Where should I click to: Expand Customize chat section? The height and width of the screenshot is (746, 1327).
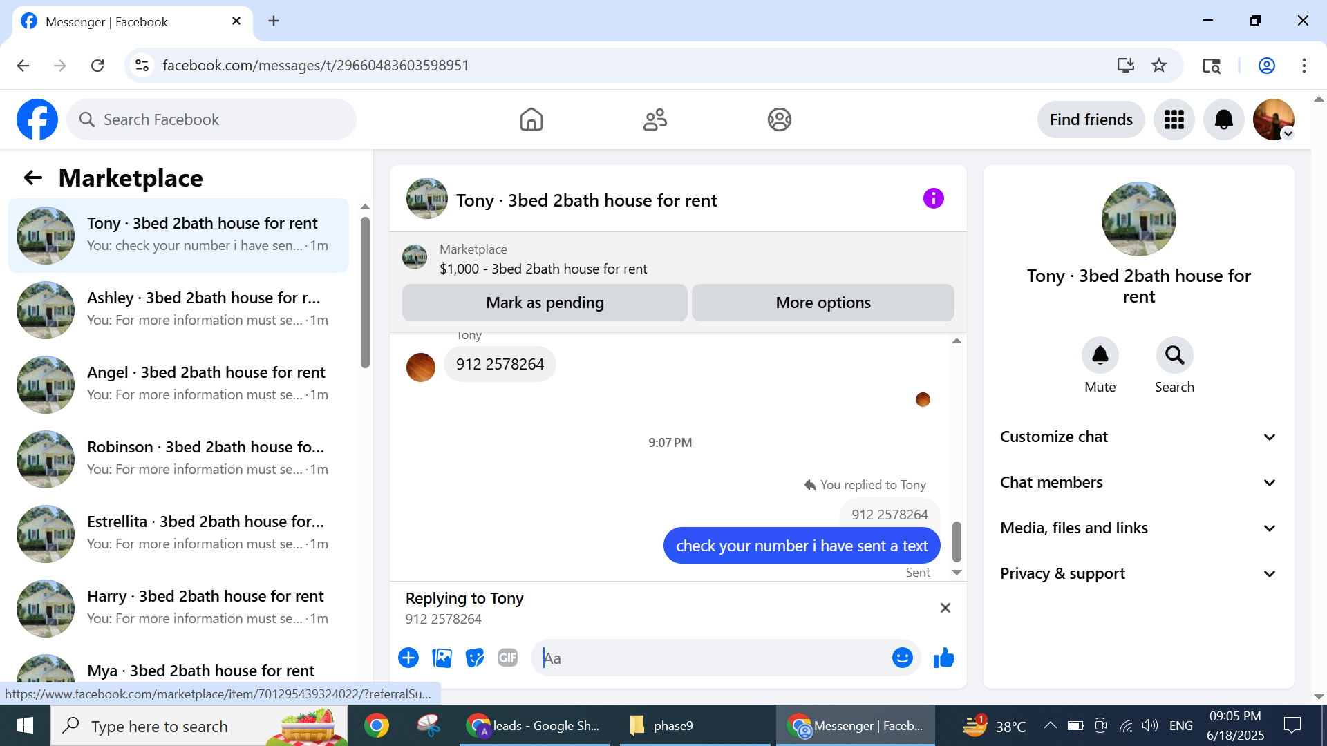1138,437
